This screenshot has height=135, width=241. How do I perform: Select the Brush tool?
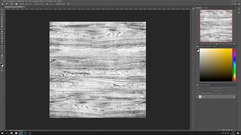click(2, 29)
